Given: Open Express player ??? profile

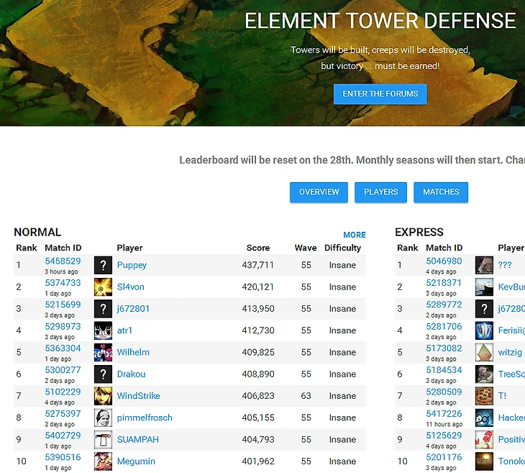Looking at the screenshot, I should (505, 265).
